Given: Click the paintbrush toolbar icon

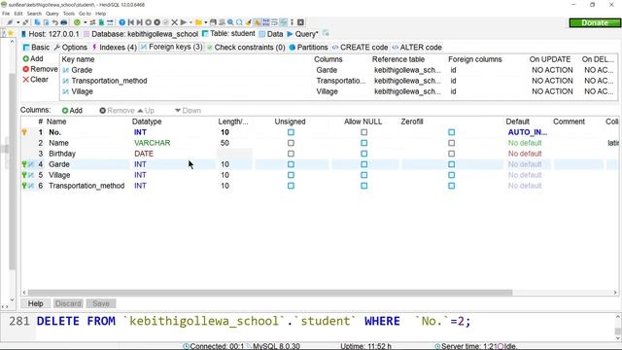Looking at the screenshot, I should tap(248, 22).
